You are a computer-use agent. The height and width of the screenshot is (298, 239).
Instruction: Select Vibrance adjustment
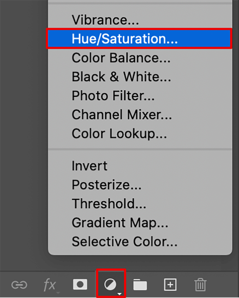click(106, 20)
